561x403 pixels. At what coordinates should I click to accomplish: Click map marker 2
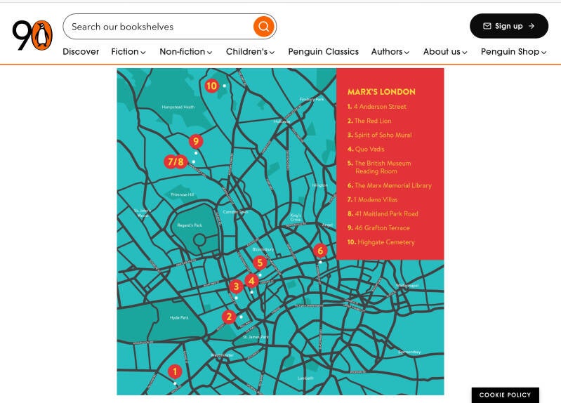229,317
